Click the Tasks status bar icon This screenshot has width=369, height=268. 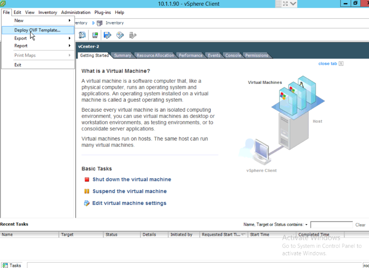[5, 265]
